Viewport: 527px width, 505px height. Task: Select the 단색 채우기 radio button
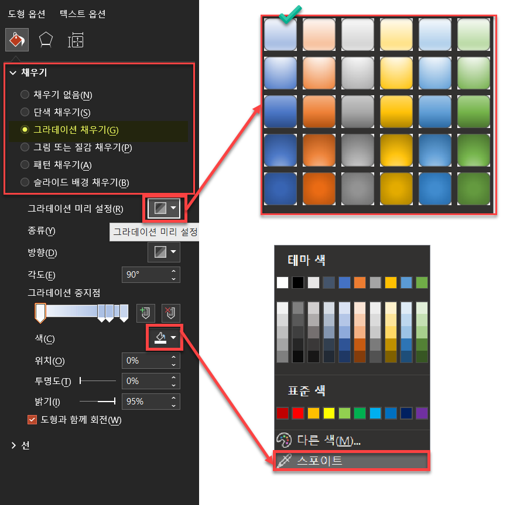pos(24,112)
